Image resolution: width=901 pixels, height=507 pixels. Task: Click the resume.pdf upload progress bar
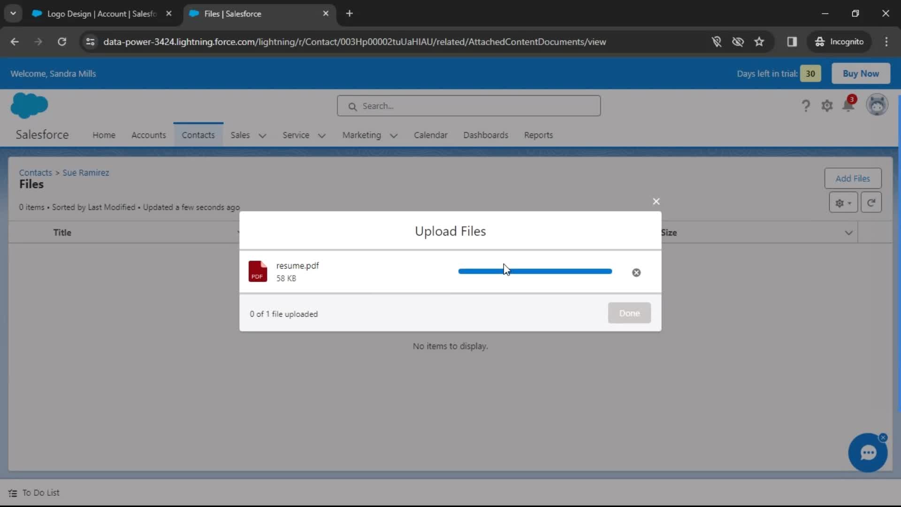click(x=535, y=271)
